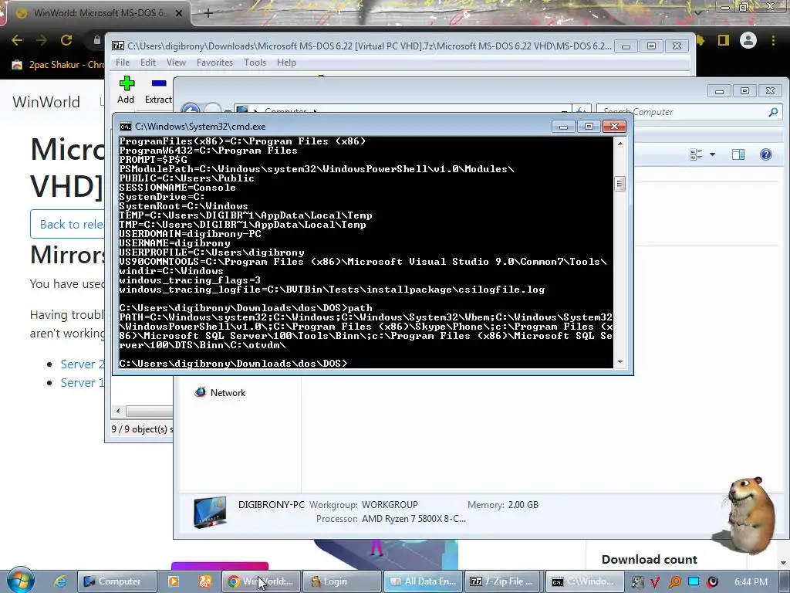The width and height of the screenshot is (790, 593).
Task: Switch to the All Data En... taskbar window
Action: coord(424,581)
